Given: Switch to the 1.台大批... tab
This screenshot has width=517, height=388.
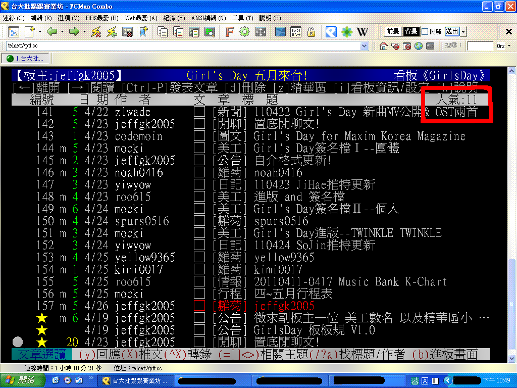Looking at the screenshot, I should 26,59.
